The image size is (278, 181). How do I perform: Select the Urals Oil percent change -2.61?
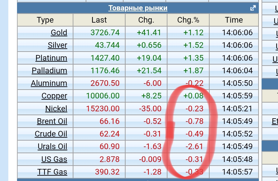click(x=194, y=147)
